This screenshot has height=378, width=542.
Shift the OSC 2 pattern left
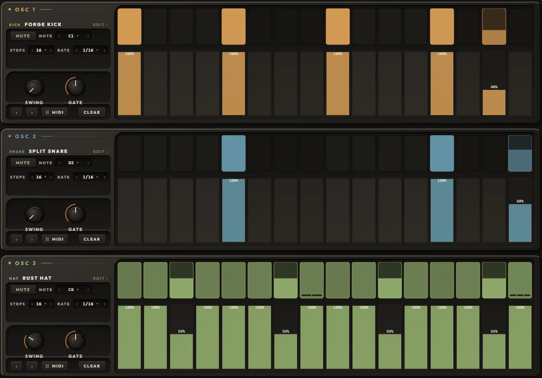(x=16, y=239)
